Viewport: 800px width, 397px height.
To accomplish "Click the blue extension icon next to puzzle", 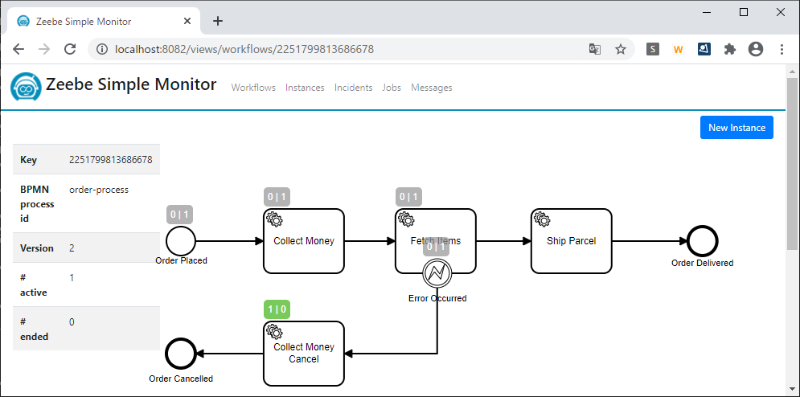I will click(704, 49).
